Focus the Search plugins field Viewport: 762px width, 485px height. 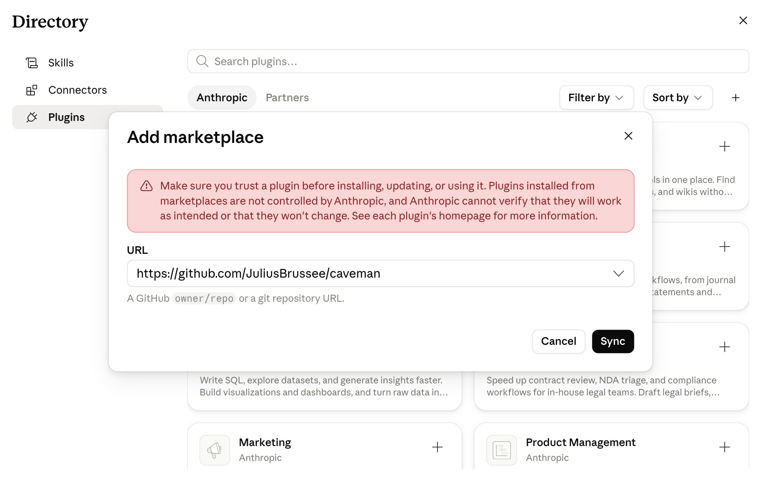tap(468, 61)
